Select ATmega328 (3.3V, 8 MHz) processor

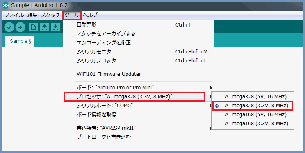pos(253,106)
